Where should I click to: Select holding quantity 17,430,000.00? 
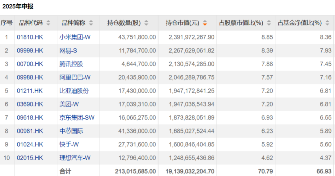coord(137,91)
